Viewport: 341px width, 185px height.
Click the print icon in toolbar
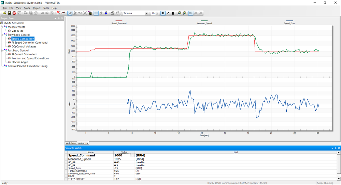(36, 13)
